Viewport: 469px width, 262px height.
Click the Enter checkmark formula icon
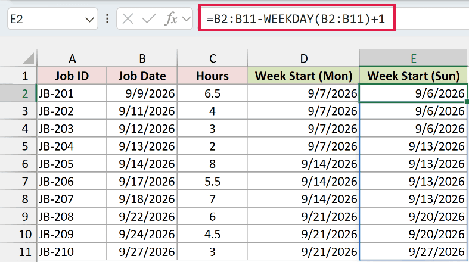(x=149, y=19)
